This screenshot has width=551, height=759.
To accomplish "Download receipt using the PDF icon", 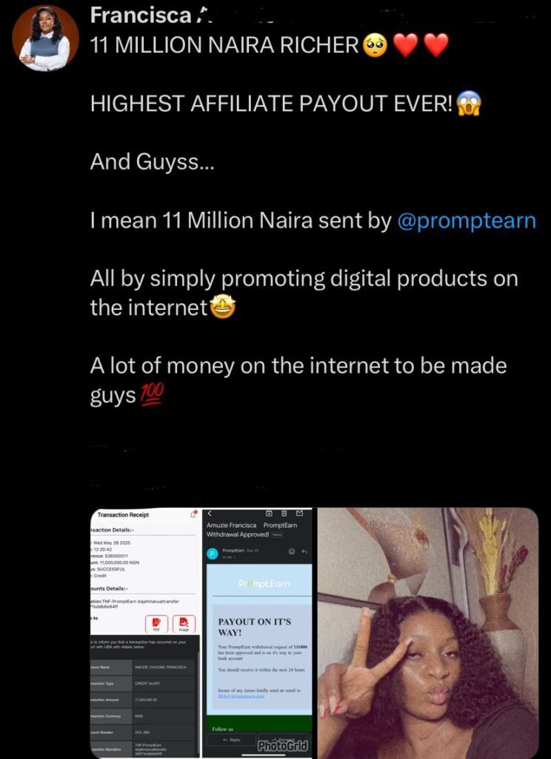I will [x=156, y=624].
